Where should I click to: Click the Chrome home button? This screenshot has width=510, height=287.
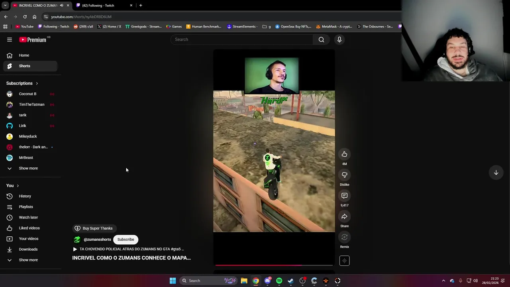[x=34, y=17]
